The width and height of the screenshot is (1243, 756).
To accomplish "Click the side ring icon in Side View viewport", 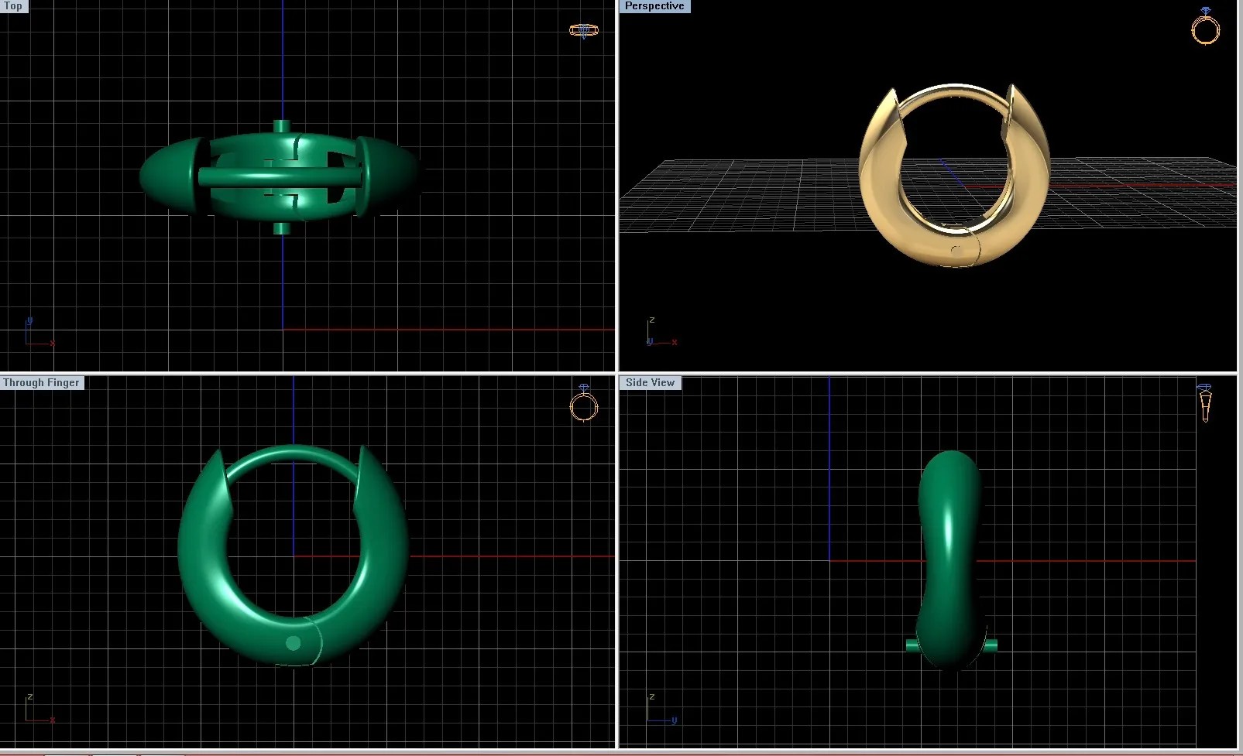I will pyautogui.click(x=1204, y=402).
